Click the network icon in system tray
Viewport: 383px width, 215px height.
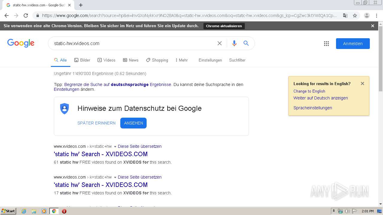pos(340,211)
